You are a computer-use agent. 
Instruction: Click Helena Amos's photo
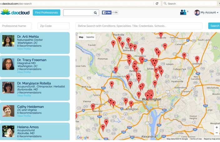tap(8, 131)
